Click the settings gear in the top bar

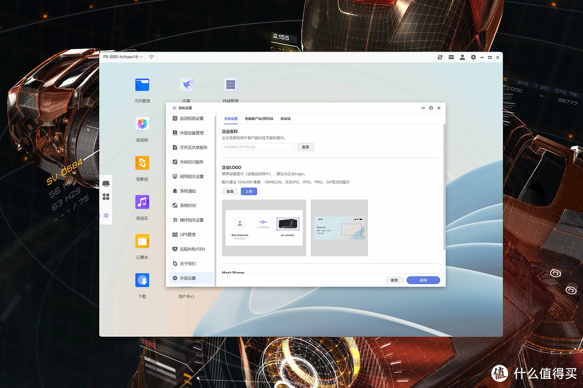tap(473, 57)
